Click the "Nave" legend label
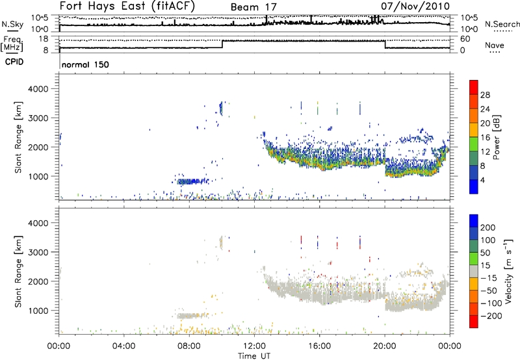Image resolution: width=520 pixels, height=360 pixels. pos(495,45)
